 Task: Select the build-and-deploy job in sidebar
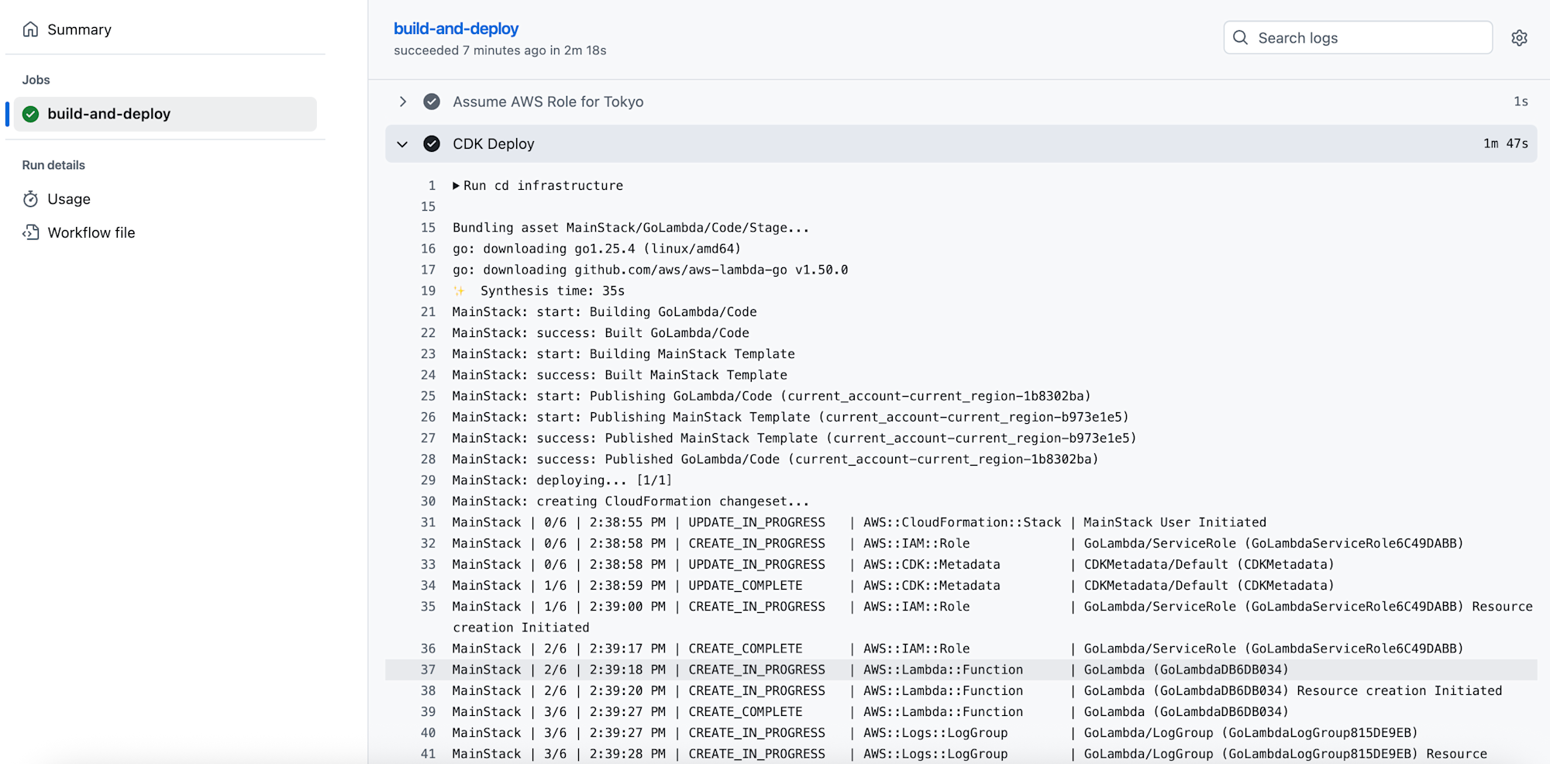click(108, 114)
